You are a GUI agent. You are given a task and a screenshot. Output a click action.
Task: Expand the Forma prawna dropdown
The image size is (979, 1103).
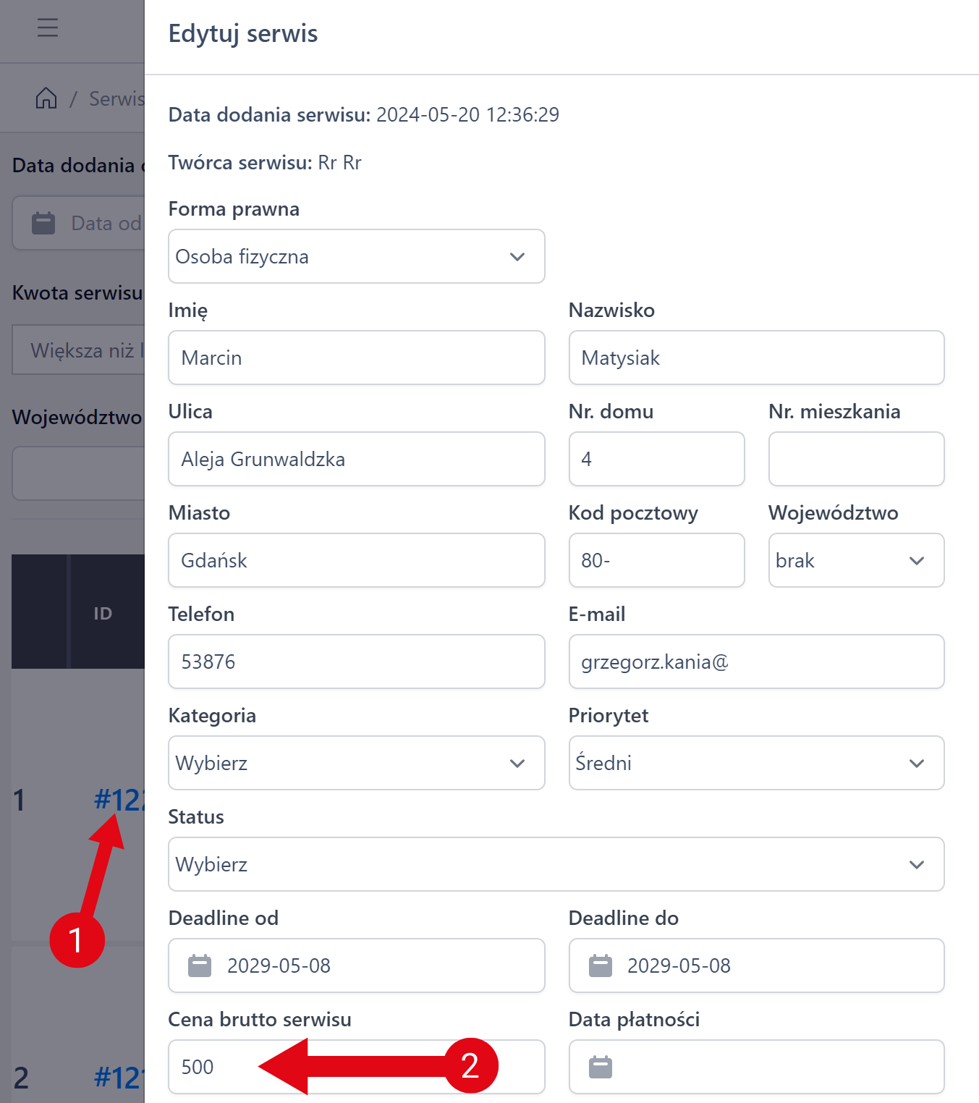[x=356, y=256]
